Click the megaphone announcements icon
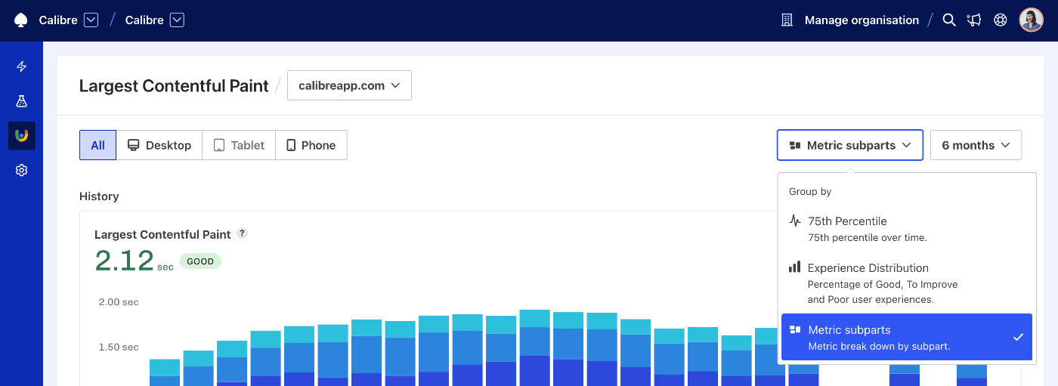The image size is (1058, 386). (x=974, y=20)
